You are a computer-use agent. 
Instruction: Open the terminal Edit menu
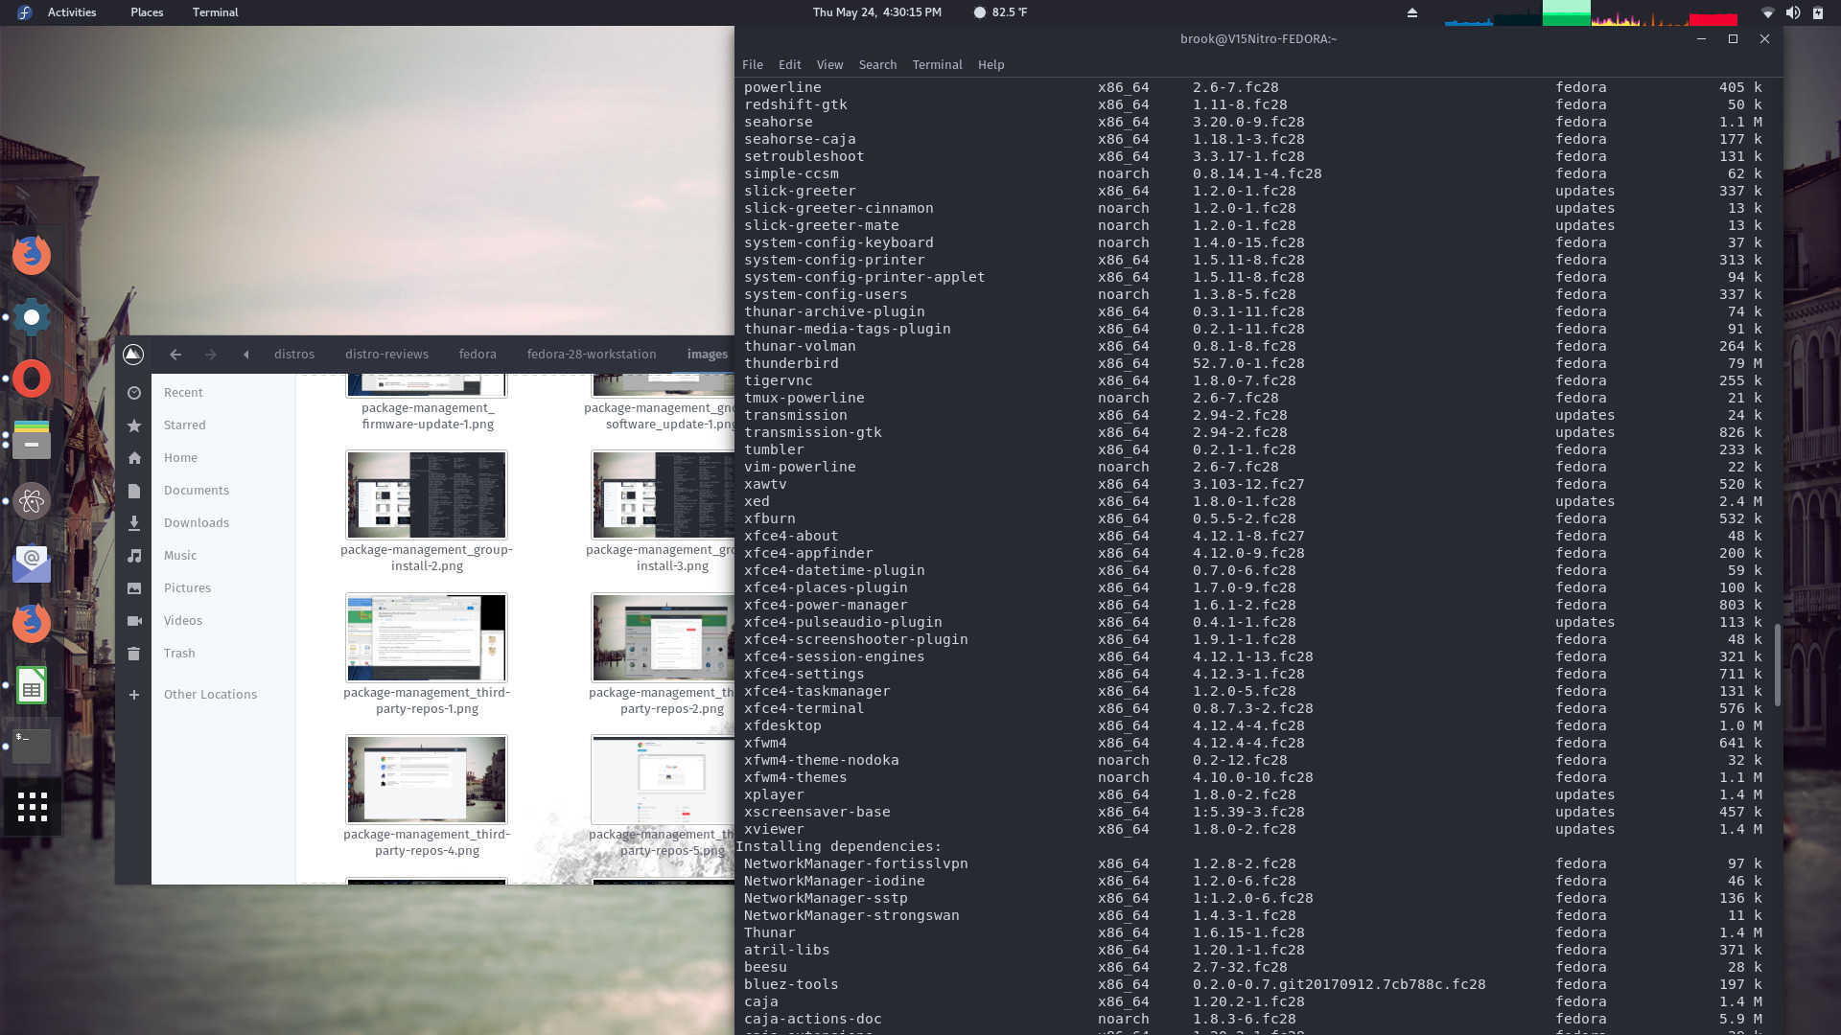(789, 64)
